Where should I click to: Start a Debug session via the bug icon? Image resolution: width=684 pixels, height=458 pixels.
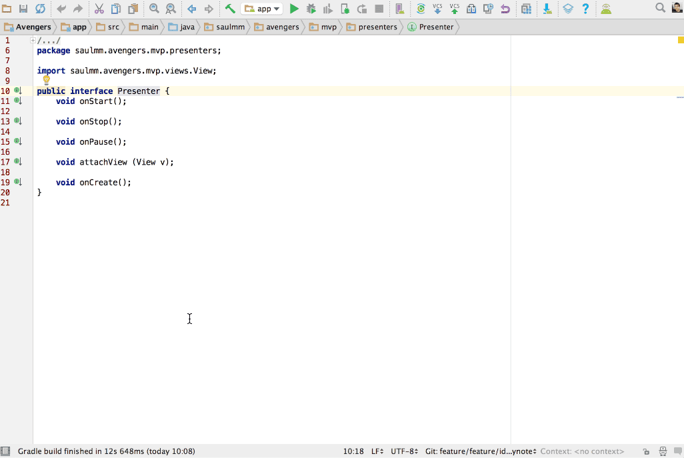coord(311,9)
